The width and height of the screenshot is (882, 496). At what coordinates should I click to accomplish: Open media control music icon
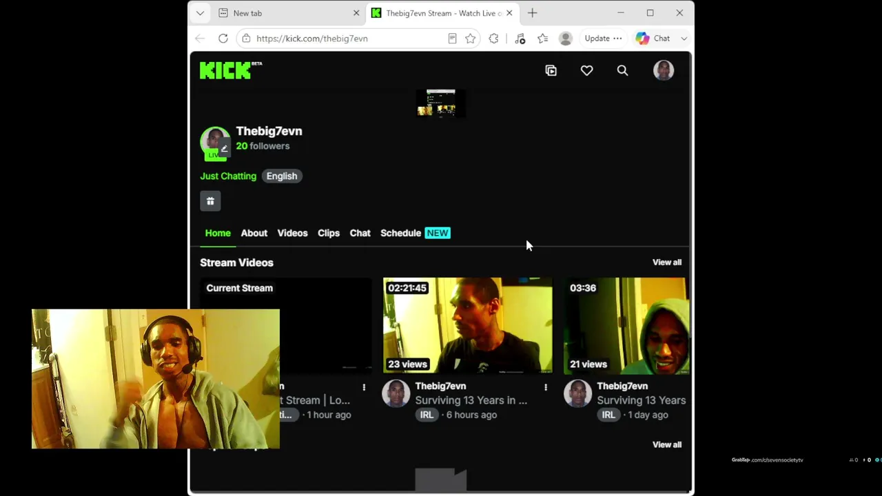(x=520, y=39)
